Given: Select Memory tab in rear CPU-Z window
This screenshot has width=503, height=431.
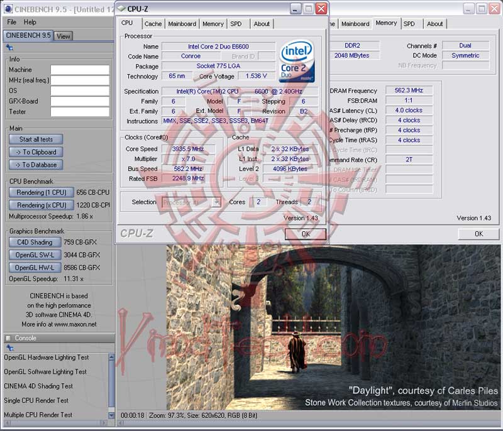Looking at the screenshot, I should (x=386, y=23).
